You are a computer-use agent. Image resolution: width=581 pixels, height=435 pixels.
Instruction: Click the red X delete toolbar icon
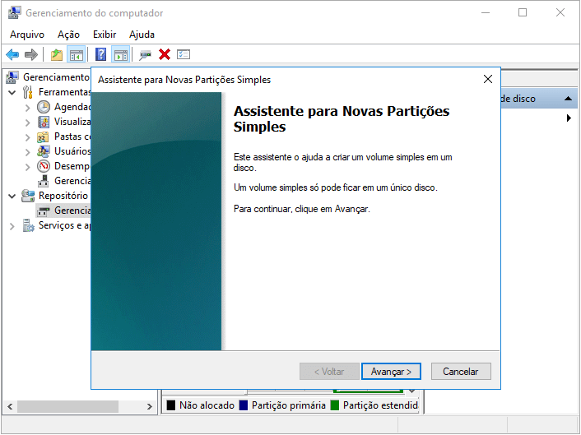(x=165, y=55)
